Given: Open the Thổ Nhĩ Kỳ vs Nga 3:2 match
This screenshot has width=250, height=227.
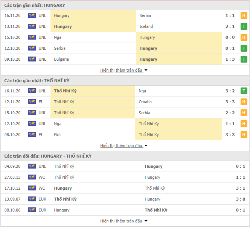Looking at the screenshot, I should (x=125, y=91).
